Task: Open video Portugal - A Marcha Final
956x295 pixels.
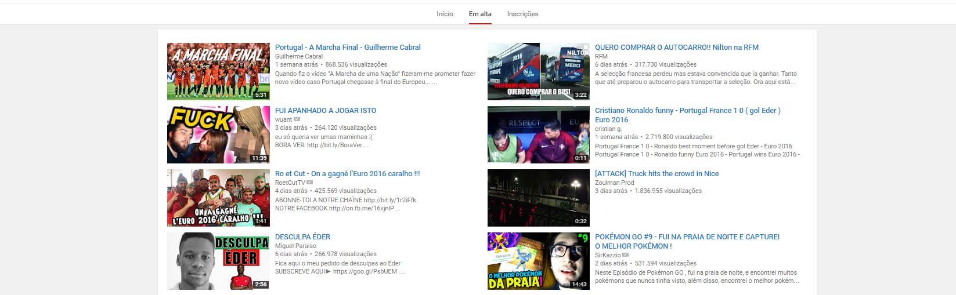Action: (348, 48)
